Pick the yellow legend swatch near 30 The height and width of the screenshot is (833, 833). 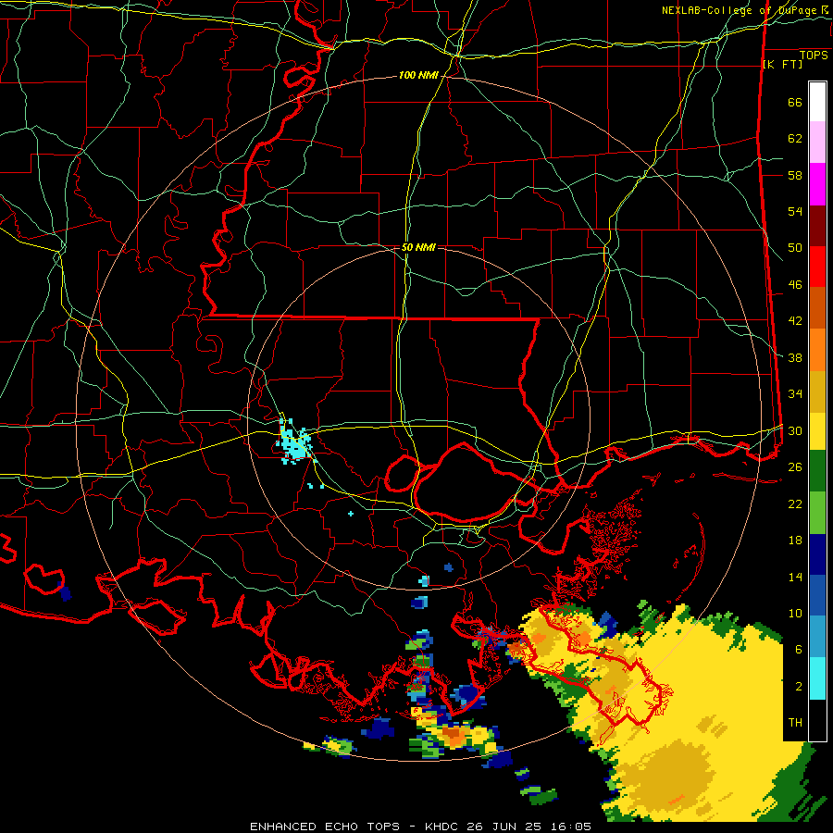click(x=817, y=430)
